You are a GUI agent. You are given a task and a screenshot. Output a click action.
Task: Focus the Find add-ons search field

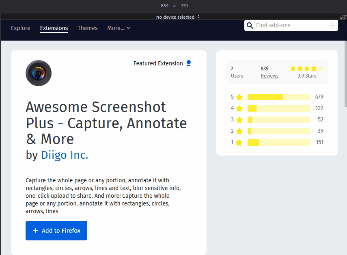coord(291,26)
